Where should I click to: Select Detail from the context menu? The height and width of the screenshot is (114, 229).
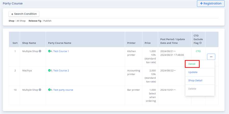[x=192, y=64]
